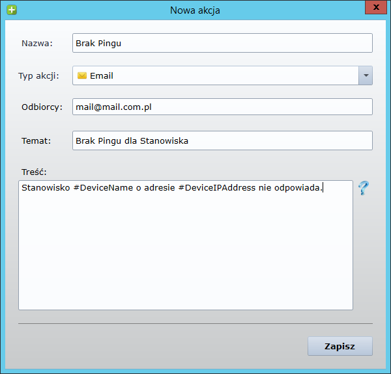Viewport: 391px width, 374px height.
Task: Click the Temat label
Action: [36, 140]
